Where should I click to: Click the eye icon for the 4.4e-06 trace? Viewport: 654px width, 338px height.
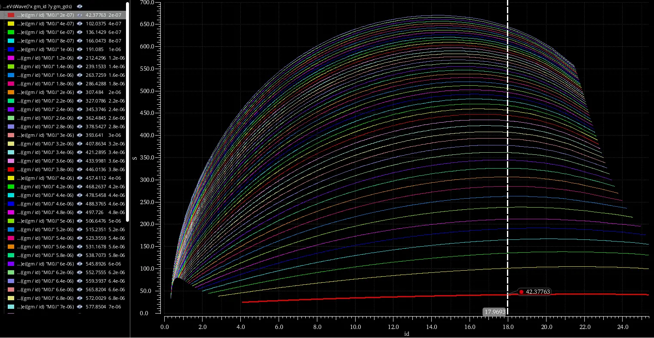pos(80,195)
